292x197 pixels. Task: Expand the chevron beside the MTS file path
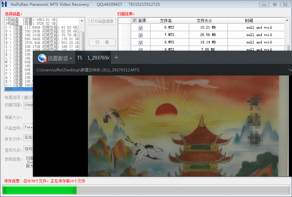[290, 70]
